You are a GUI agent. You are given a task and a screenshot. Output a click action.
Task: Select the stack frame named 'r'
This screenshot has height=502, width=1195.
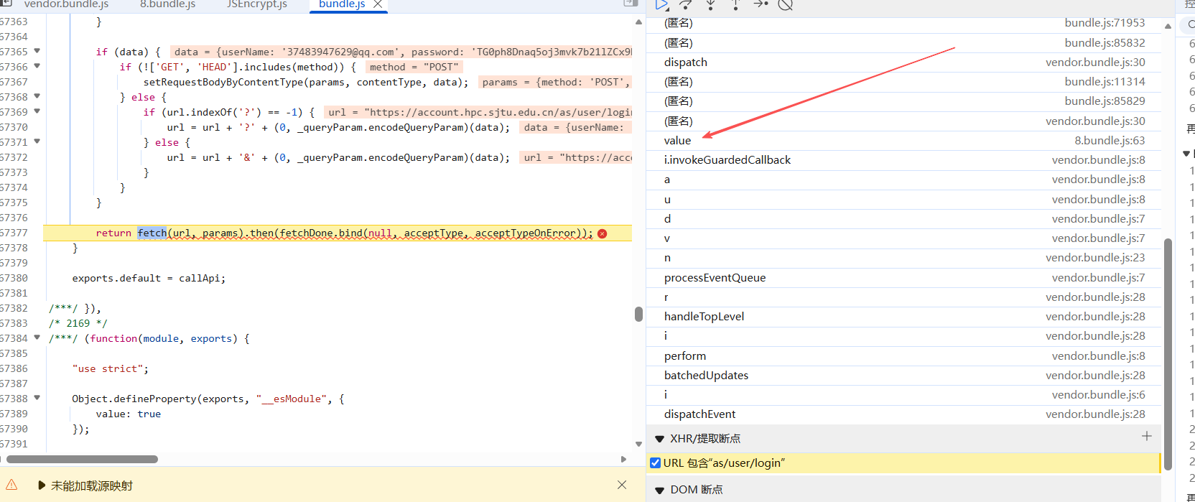903,297
